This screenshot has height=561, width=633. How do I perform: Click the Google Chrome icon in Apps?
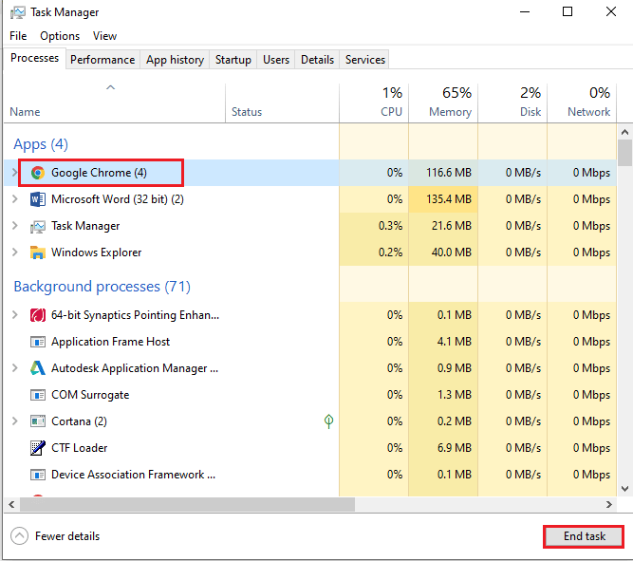38,173
